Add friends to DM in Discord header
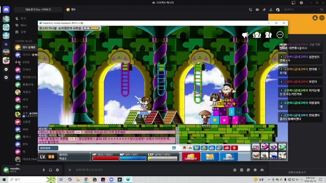The width and height of the screenshot is (326, 183). [x=271, y=10]
